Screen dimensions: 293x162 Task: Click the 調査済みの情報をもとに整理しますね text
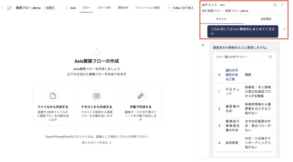(240, 48)
